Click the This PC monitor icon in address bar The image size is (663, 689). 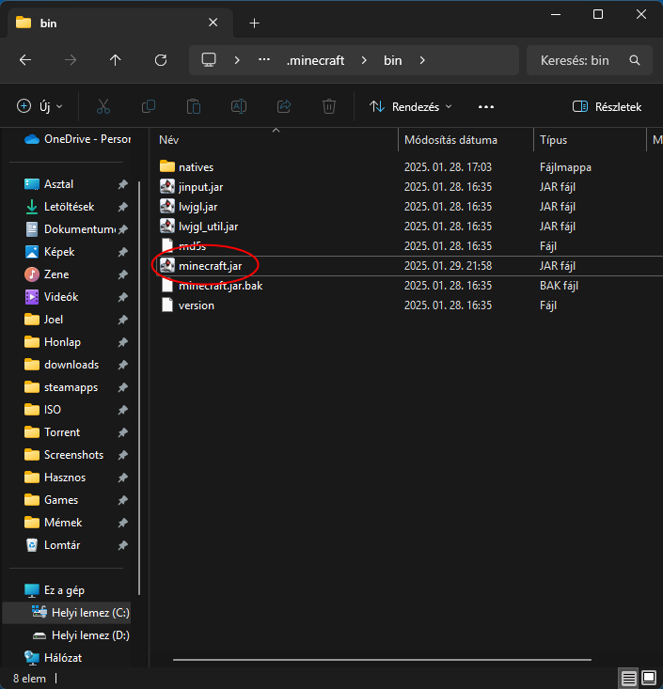pos(209,60)
